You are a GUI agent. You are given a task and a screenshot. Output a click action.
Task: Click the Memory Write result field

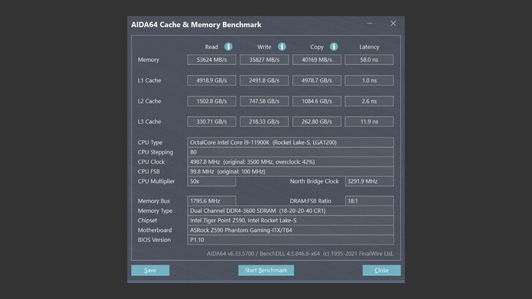[265, 60]
